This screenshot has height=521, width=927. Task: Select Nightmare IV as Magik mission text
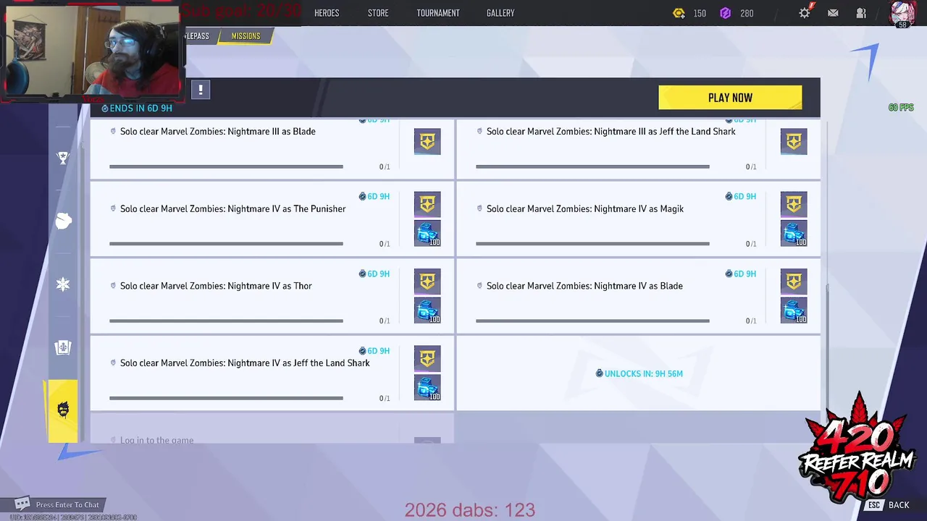click(585, 209)
